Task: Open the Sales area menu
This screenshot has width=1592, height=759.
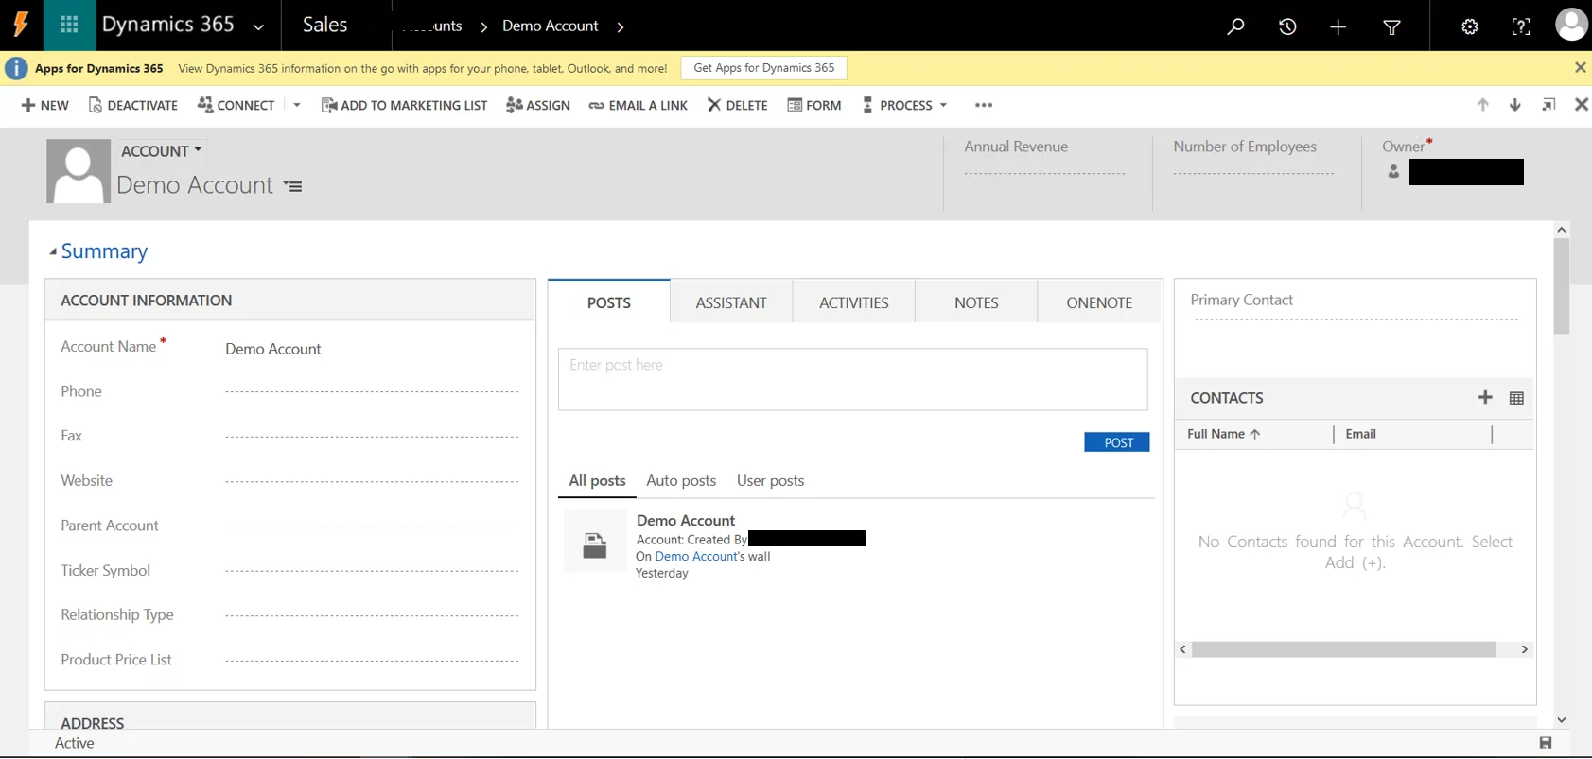Action: point(325,26)
